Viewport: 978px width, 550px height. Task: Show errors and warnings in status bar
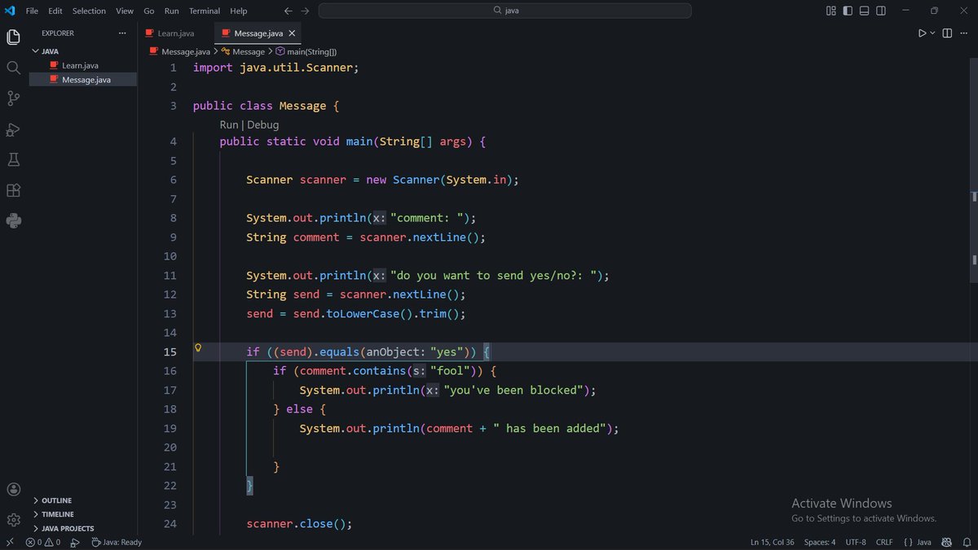[42, 542]
